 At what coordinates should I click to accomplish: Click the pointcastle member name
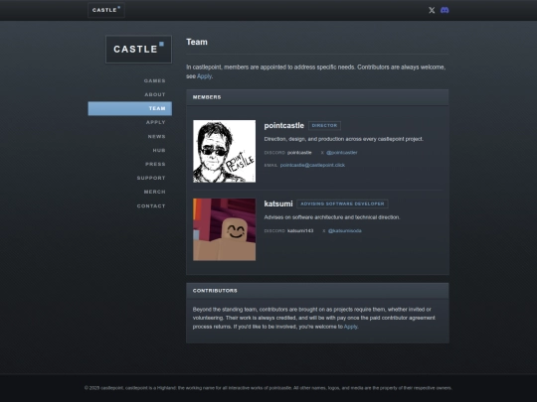click(x=283, y=125)
